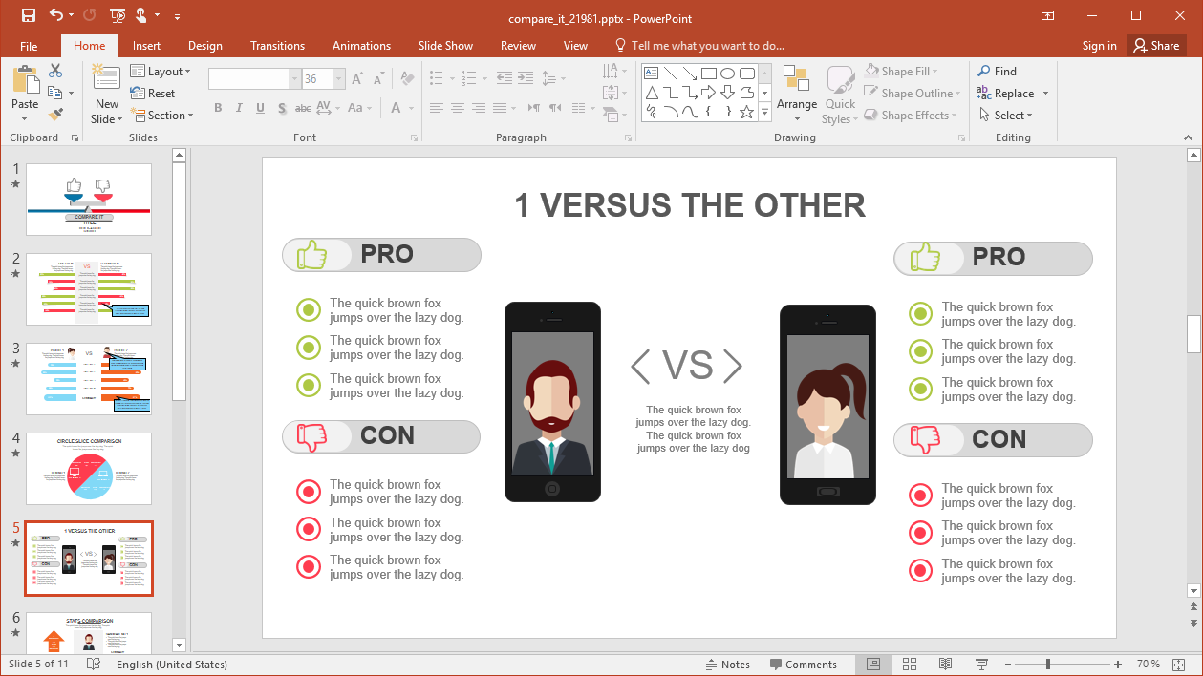Toggle Strikethrough formatting
1203x676 pixels.
(x=302, y=108)
